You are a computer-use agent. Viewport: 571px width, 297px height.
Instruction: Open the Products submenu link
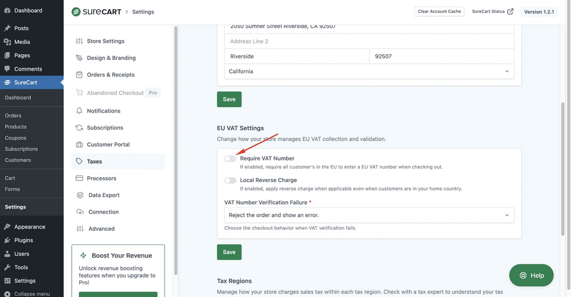[x=15, y=127]
